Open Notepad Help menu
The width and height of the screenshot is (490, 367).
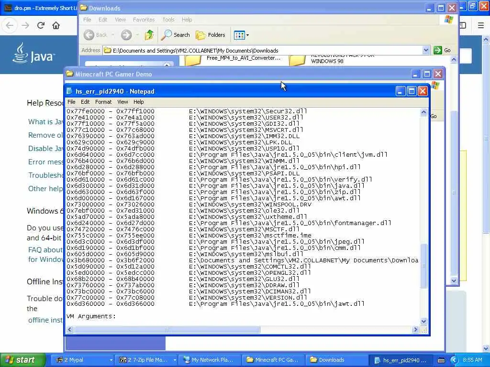click(138, 102)
